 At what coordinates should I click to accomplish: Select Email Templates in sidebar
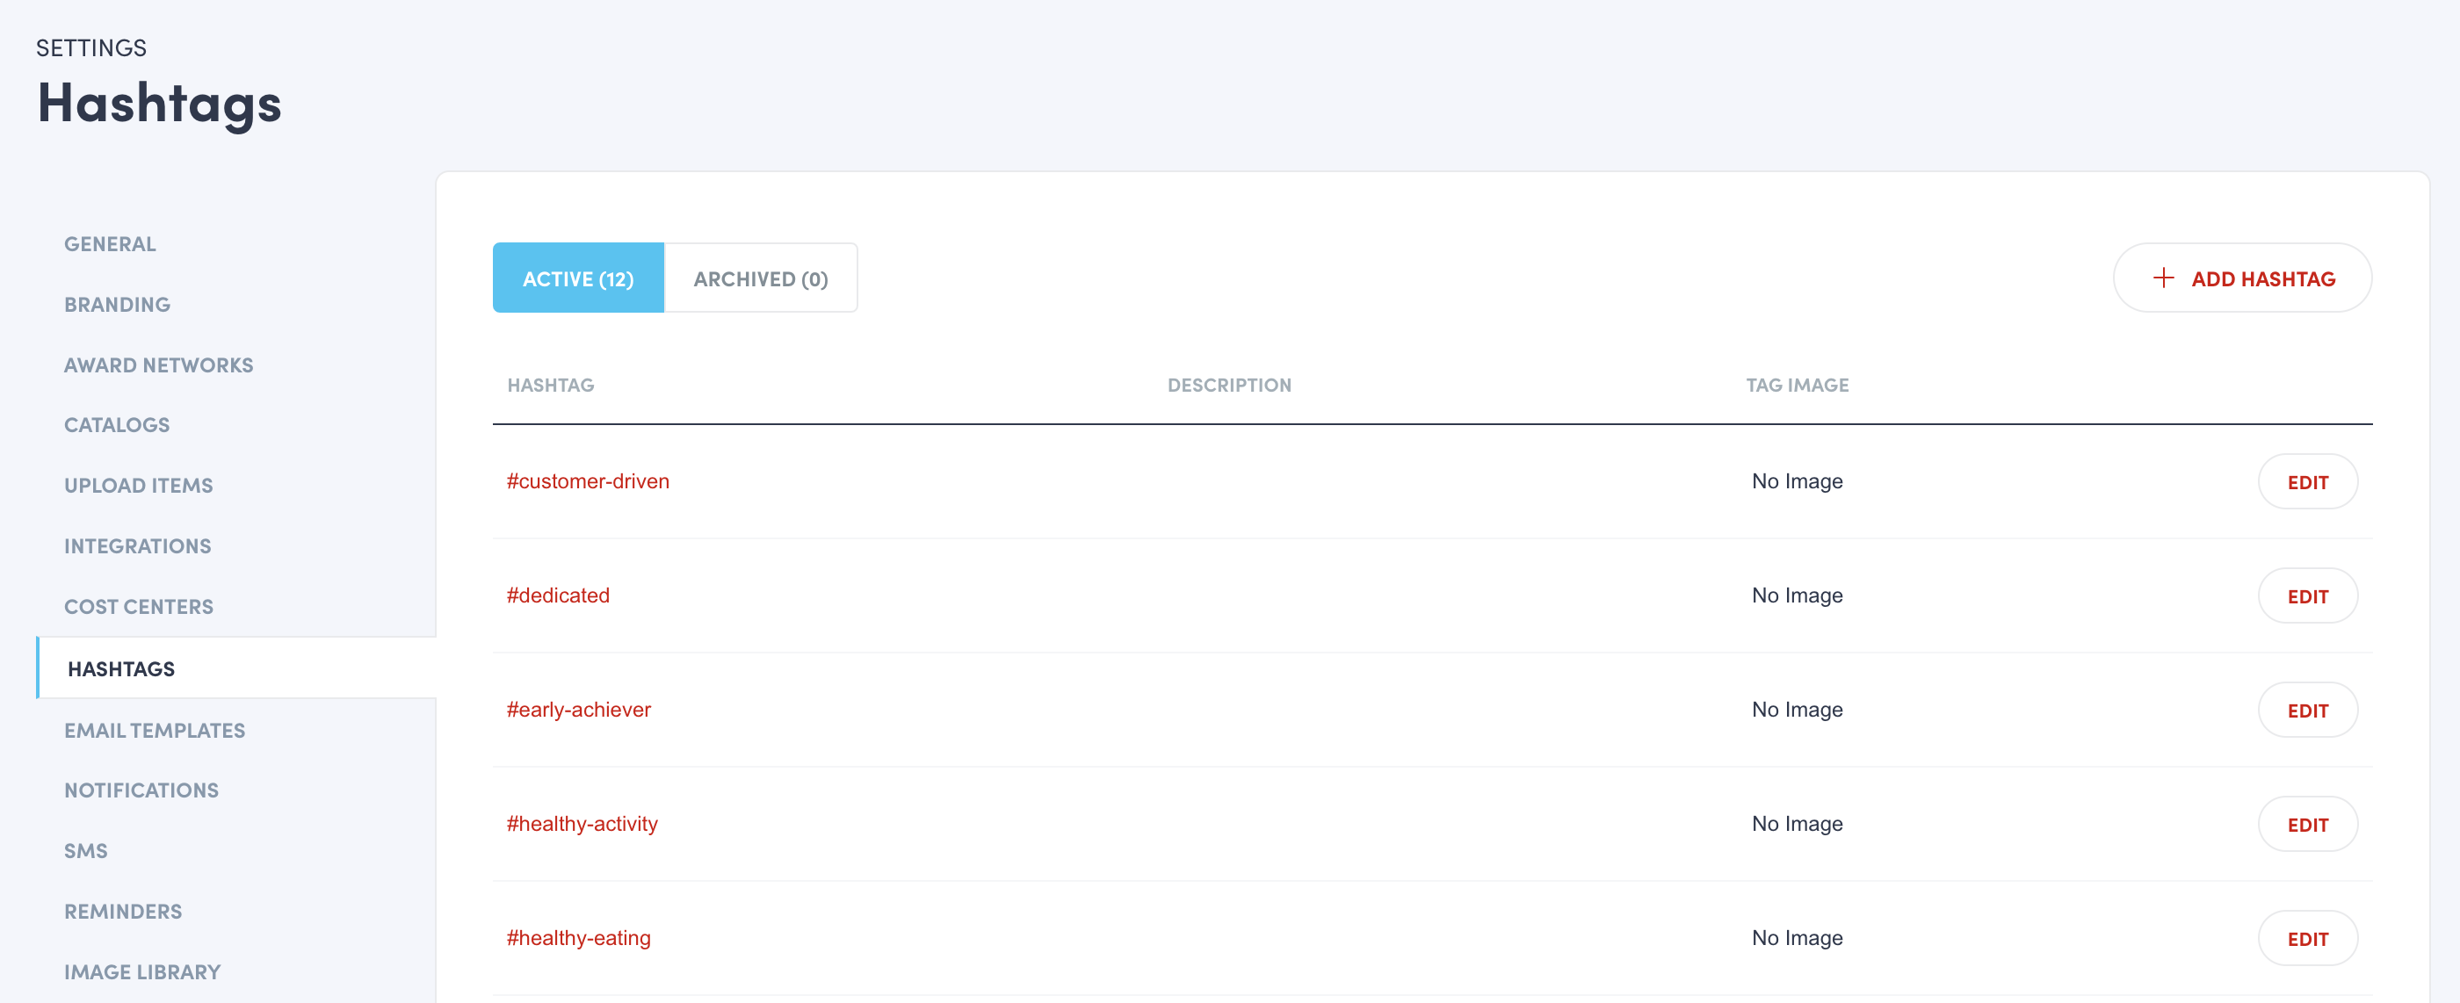coord(155,730)
